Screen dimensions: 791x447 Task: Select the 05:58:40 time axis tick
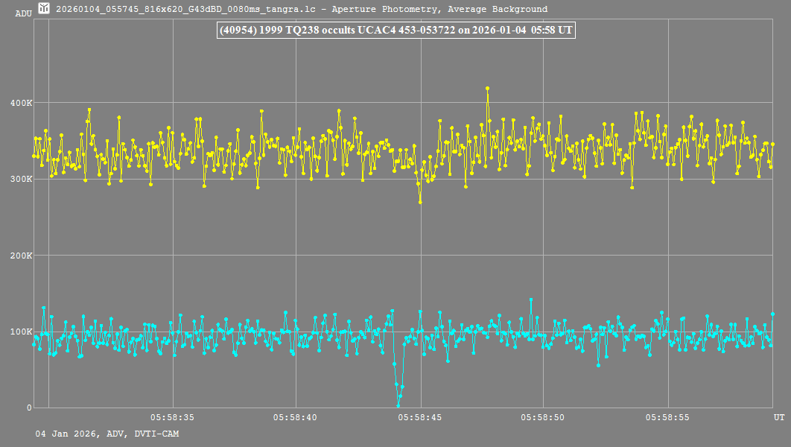(296, 418)
